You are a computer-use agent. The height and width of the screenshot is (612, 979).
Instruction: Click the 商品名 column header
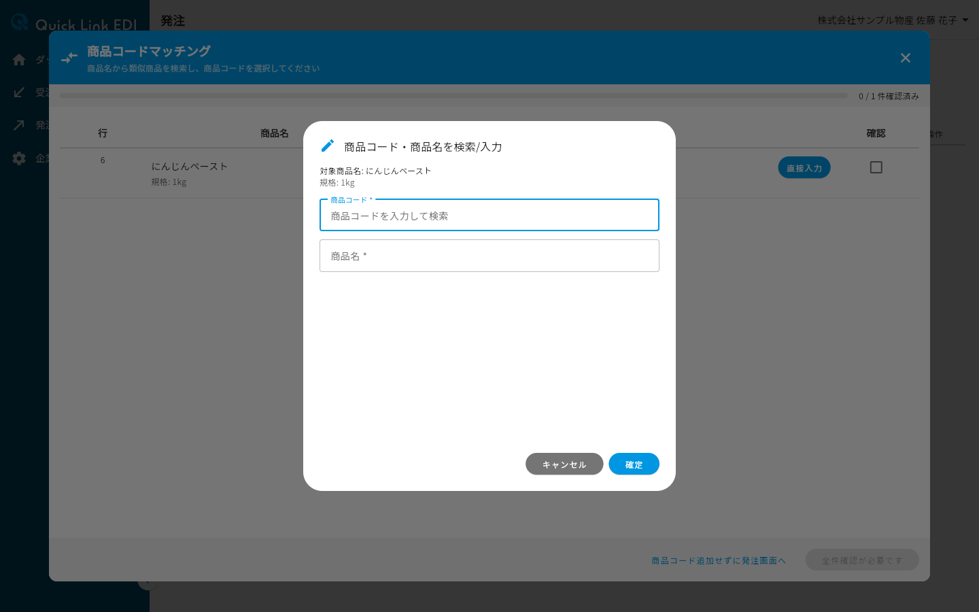(x=275, y=133)
